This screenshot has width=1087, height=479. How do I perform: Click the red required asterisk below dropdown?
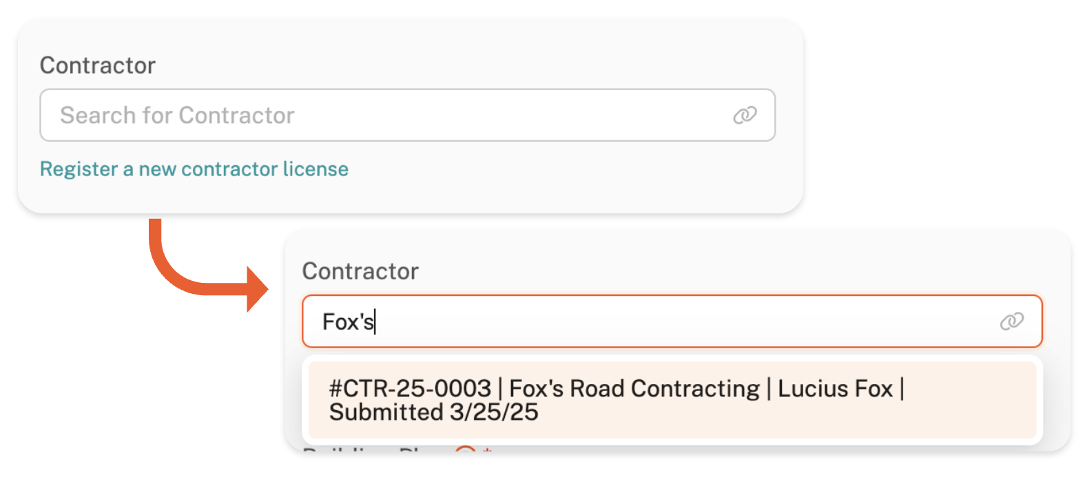coord(486,449)
